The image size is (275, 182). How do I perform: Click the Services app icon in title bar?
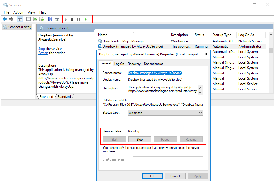[x=6, y=5]
